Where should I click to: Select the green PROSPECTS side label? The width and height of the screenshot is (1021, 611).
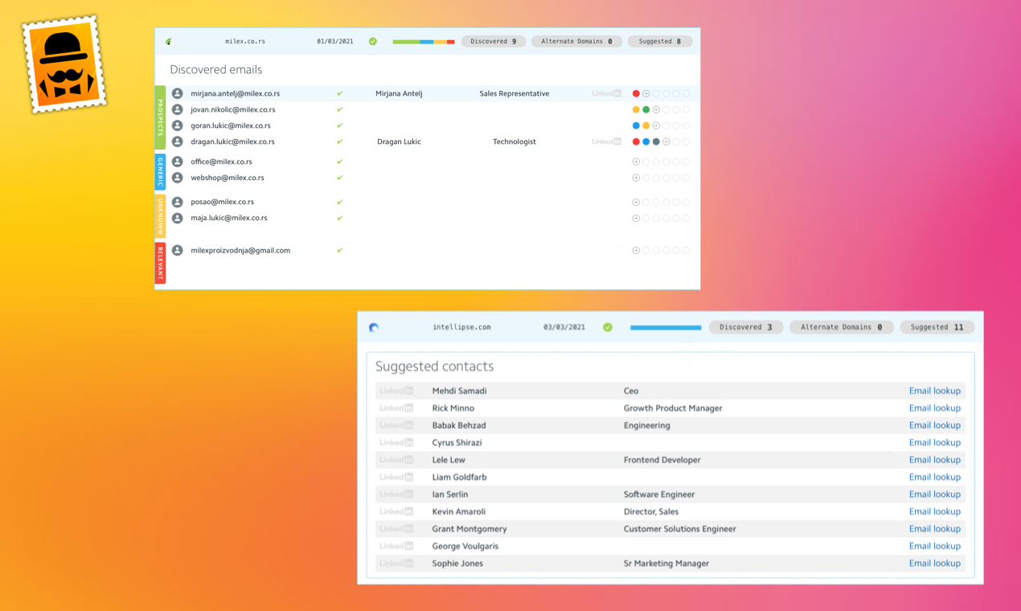160,117
